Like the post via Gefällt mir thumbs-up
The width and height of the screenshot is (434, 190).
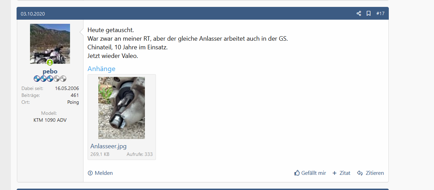point(310,173)
